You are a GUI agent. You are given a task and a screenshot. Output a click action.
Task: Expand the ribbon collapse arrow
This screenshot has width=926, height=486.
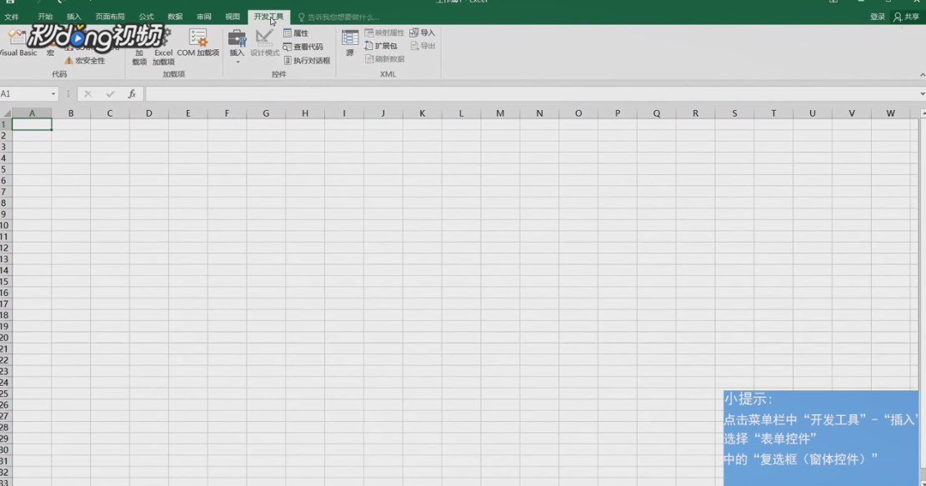click(x=921, y=75)
